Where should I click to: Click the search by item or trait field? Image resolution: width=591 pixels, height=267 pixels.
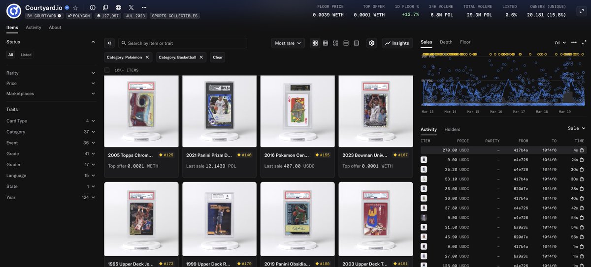(183, 43)
